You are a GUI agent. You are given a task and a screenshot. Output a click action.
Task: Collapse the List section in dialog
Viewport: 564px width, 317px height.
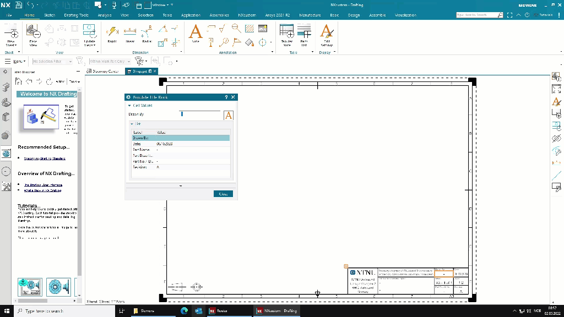coord(132,124)
